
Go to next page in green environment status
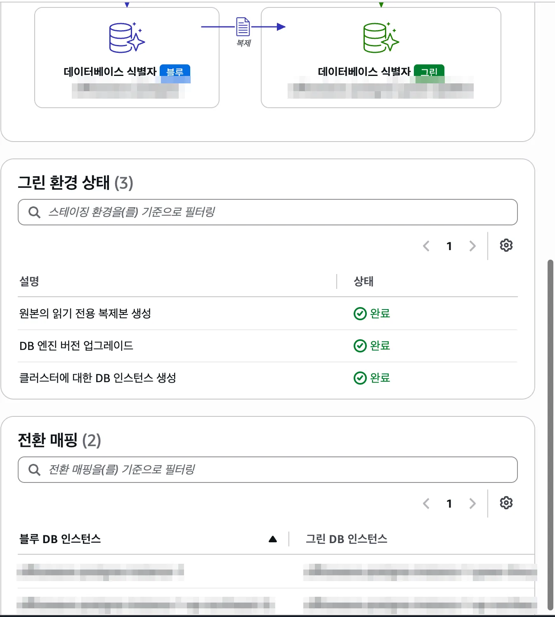click(472, 246)
